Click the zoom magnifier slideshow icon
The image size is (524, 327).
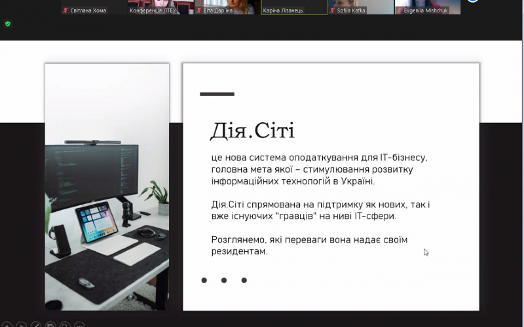65,324
